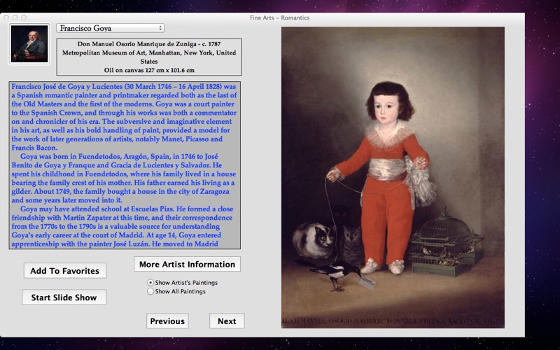Open the Francisco Goya artist dropdown
The width and height of the screenshot is (560, 350).
110,28
